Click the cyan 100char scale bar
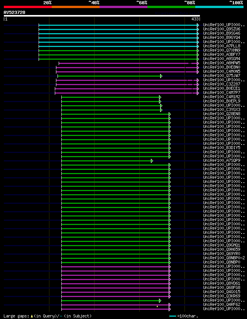This screenshot has height=319, width=247. [x=173, y=316]
